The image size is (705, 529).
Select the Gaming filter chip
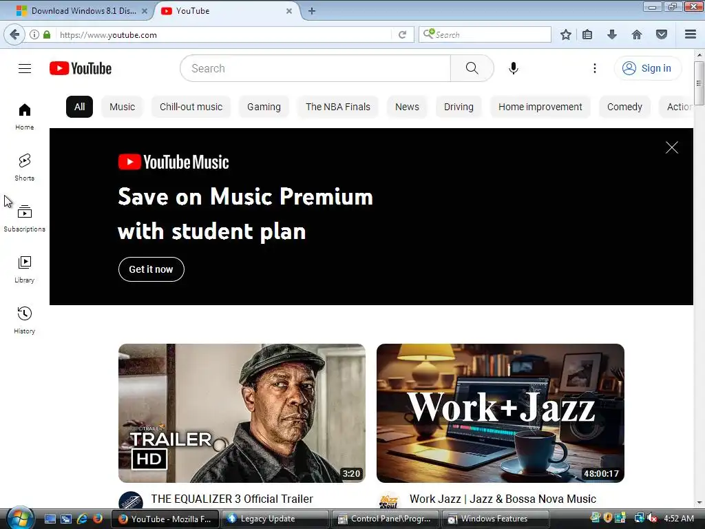[264, 107]
